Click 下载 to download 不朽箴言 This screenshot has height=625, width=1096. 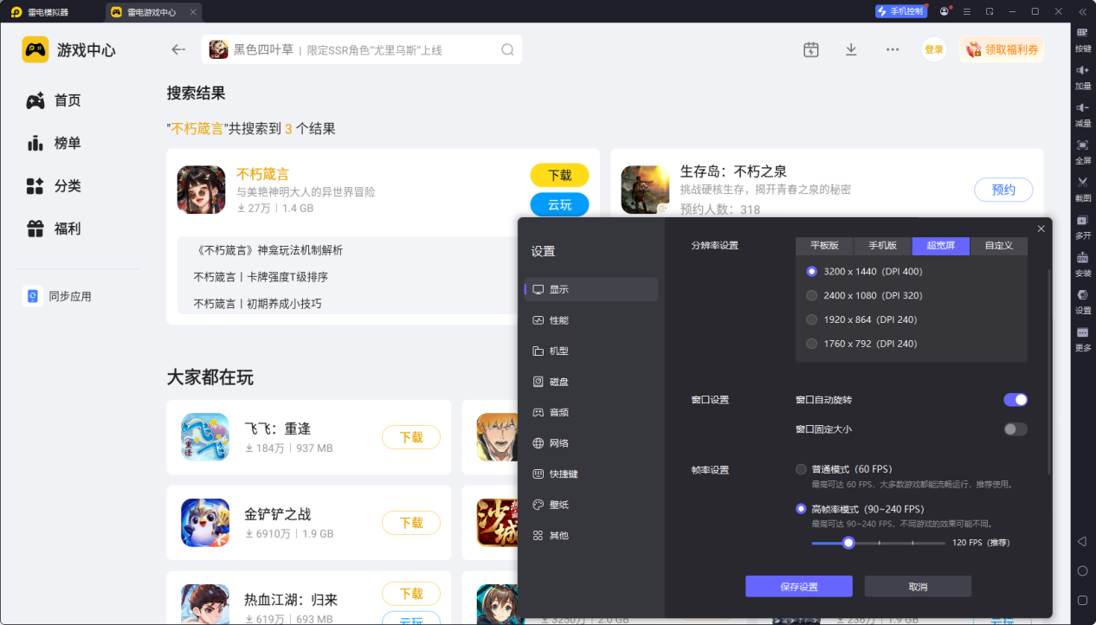(x=559, y=175)
